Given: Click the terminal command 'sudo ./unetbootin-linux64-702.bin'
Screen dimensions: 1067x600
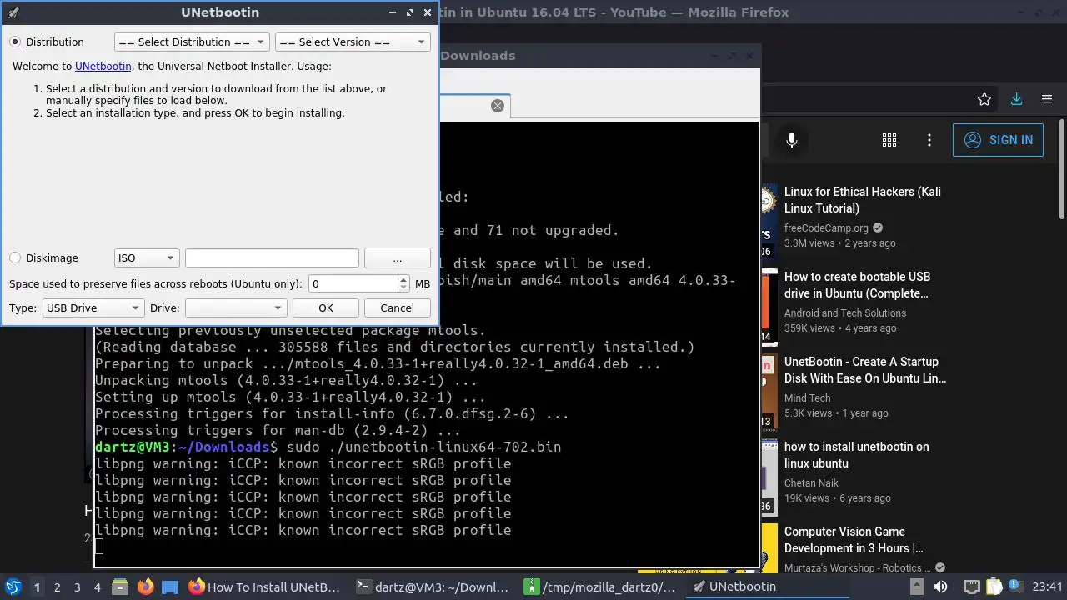Looking at the screenshot, I should [423, 447].
